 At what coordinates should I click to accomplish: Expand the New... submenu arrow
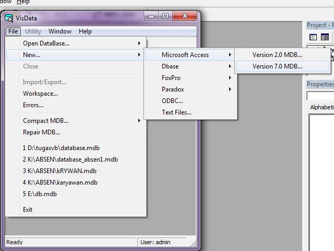pos(139,55)
